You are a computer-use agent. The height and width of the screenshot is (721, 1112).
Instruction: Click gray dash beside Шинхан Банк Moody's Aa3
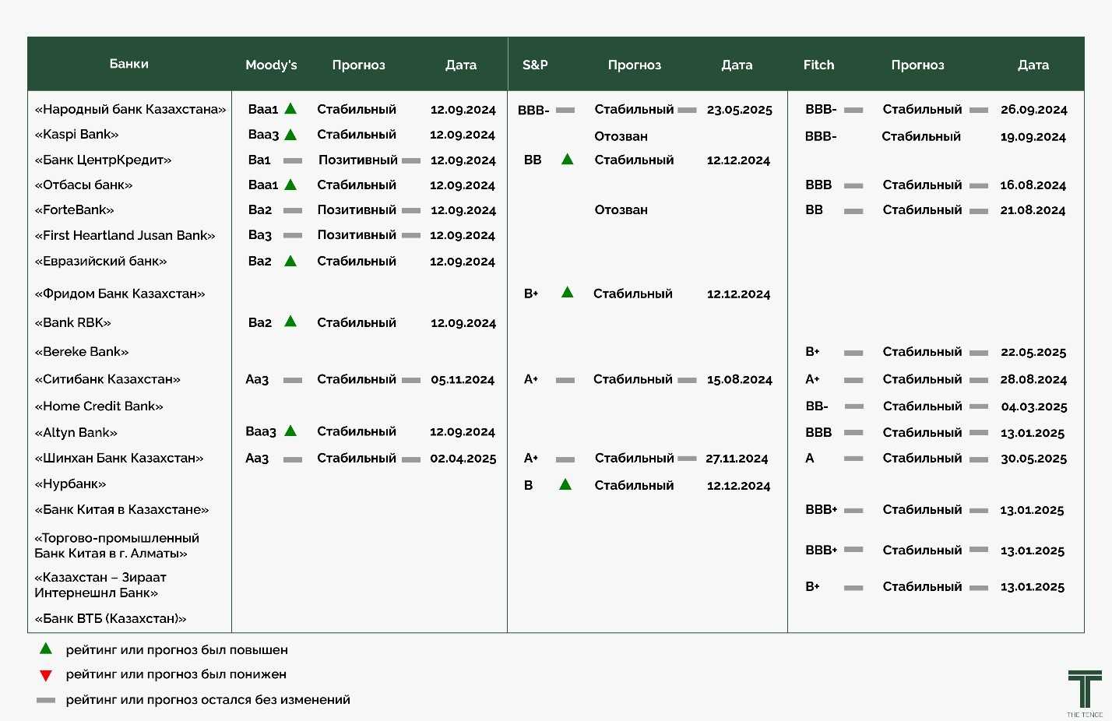[x=293, y=459]
